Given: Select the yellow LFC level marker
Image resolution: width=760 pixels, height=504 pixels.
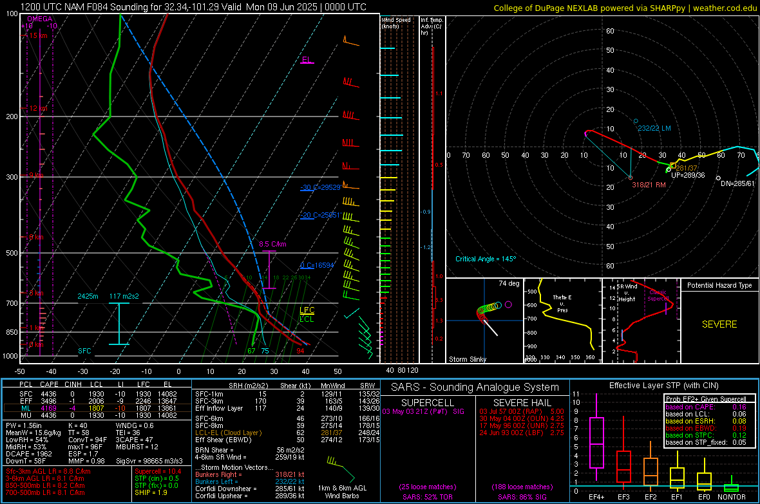Looking at the screenshot, I should coord(307,310).
